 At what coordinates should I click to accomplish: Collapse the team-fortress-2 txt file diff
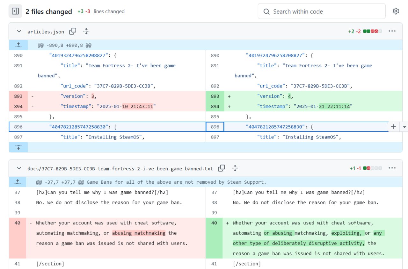[x=19, y=168]
